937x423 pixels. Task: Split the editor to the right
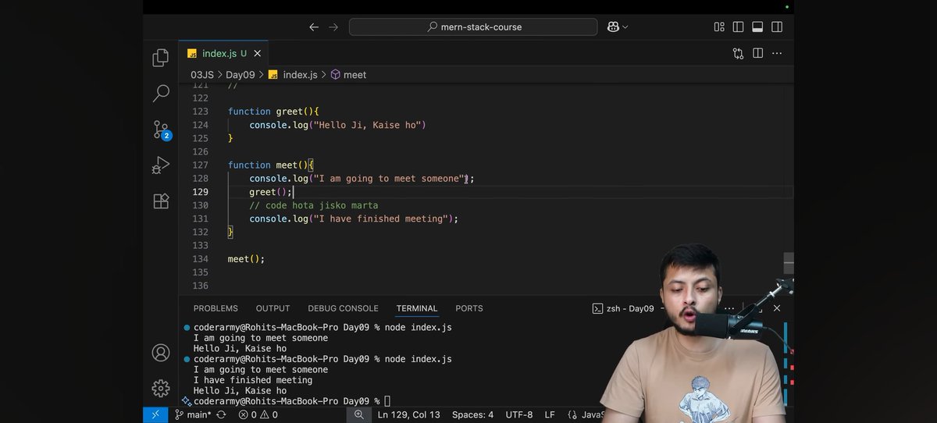coord(757,54)
